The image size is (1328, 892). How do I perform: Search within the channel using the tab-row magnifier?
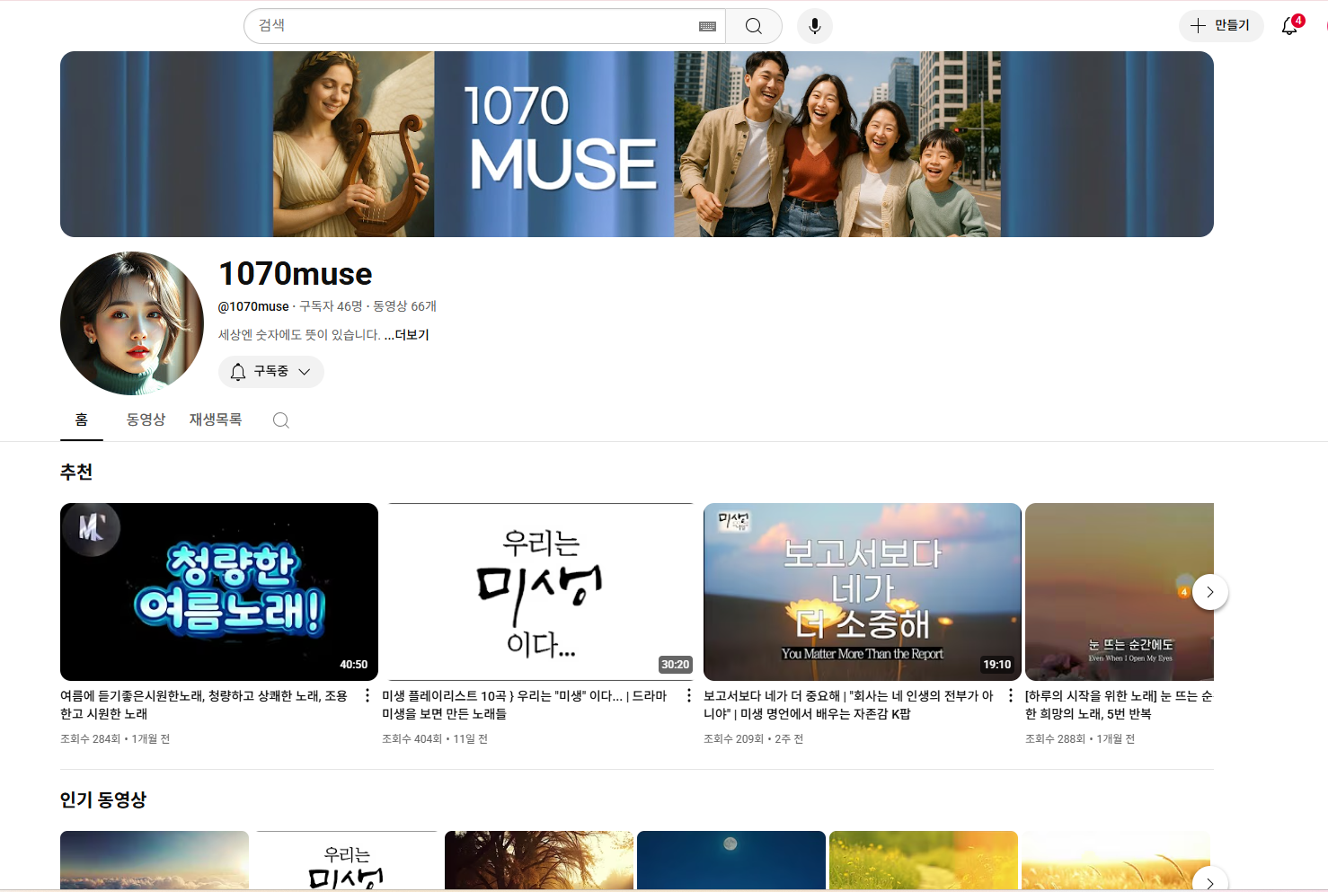pyautogui.click(x=281, y=420)
